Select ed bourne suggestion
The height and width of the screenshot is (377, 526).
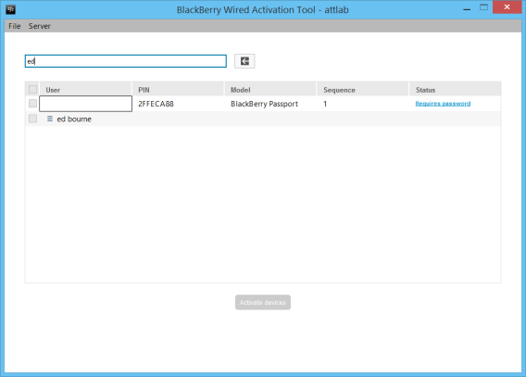point(74,119)
